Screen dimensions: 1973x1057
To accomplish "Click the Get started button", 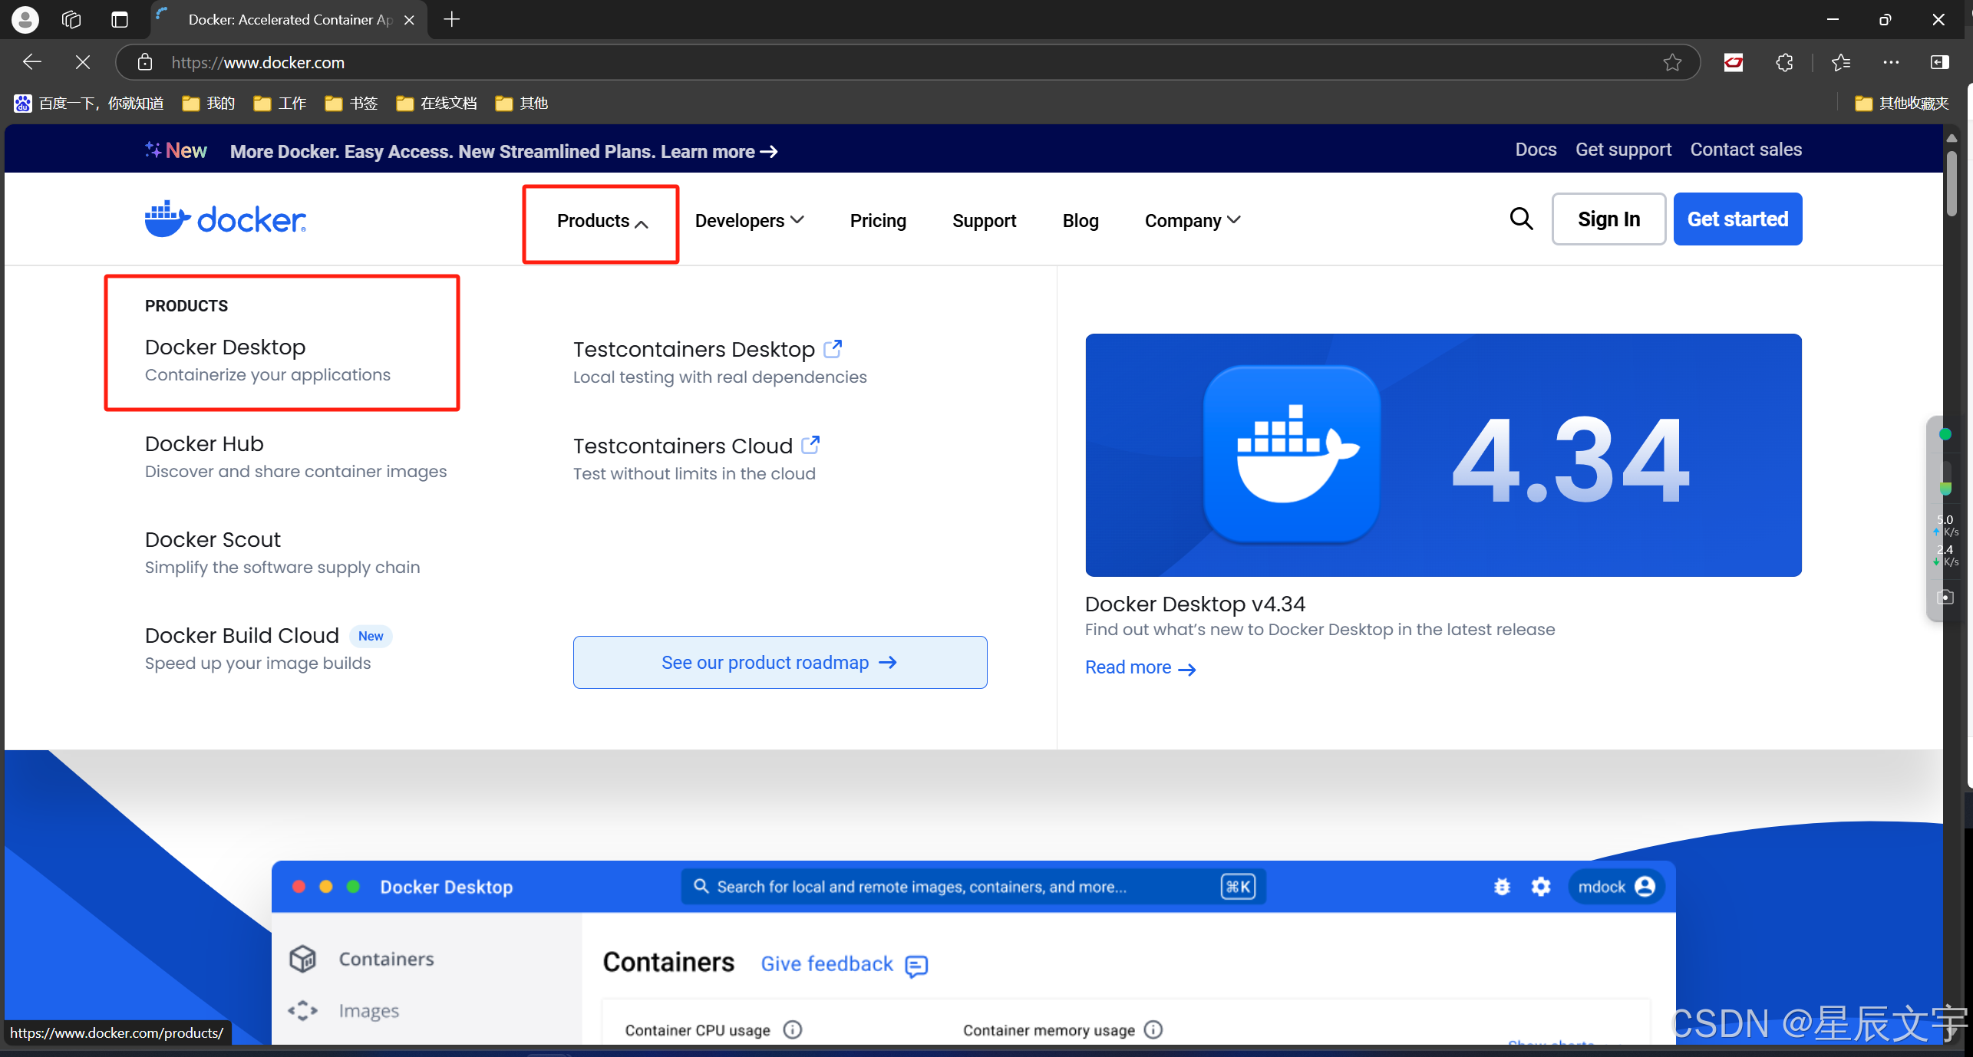I will 1737,219.
